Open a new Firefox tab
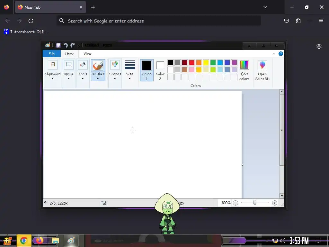The image size is (329, 247). (x=93, y=7)
